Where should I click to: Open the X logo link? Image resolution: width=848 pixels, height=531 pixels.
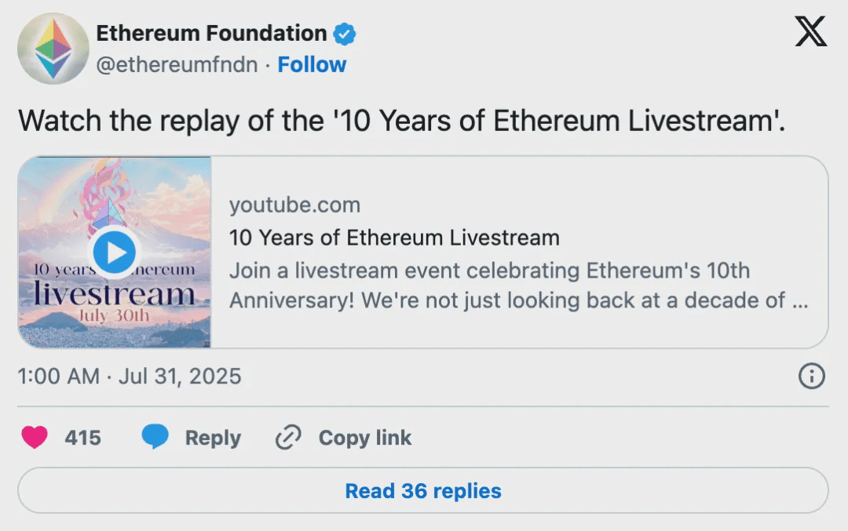(x=810, y=31)
